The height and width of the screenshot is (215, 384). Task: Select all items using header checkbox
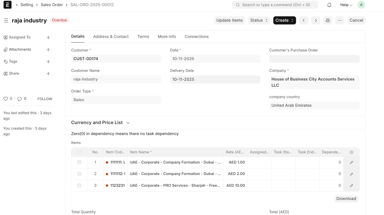coord(79,152)
